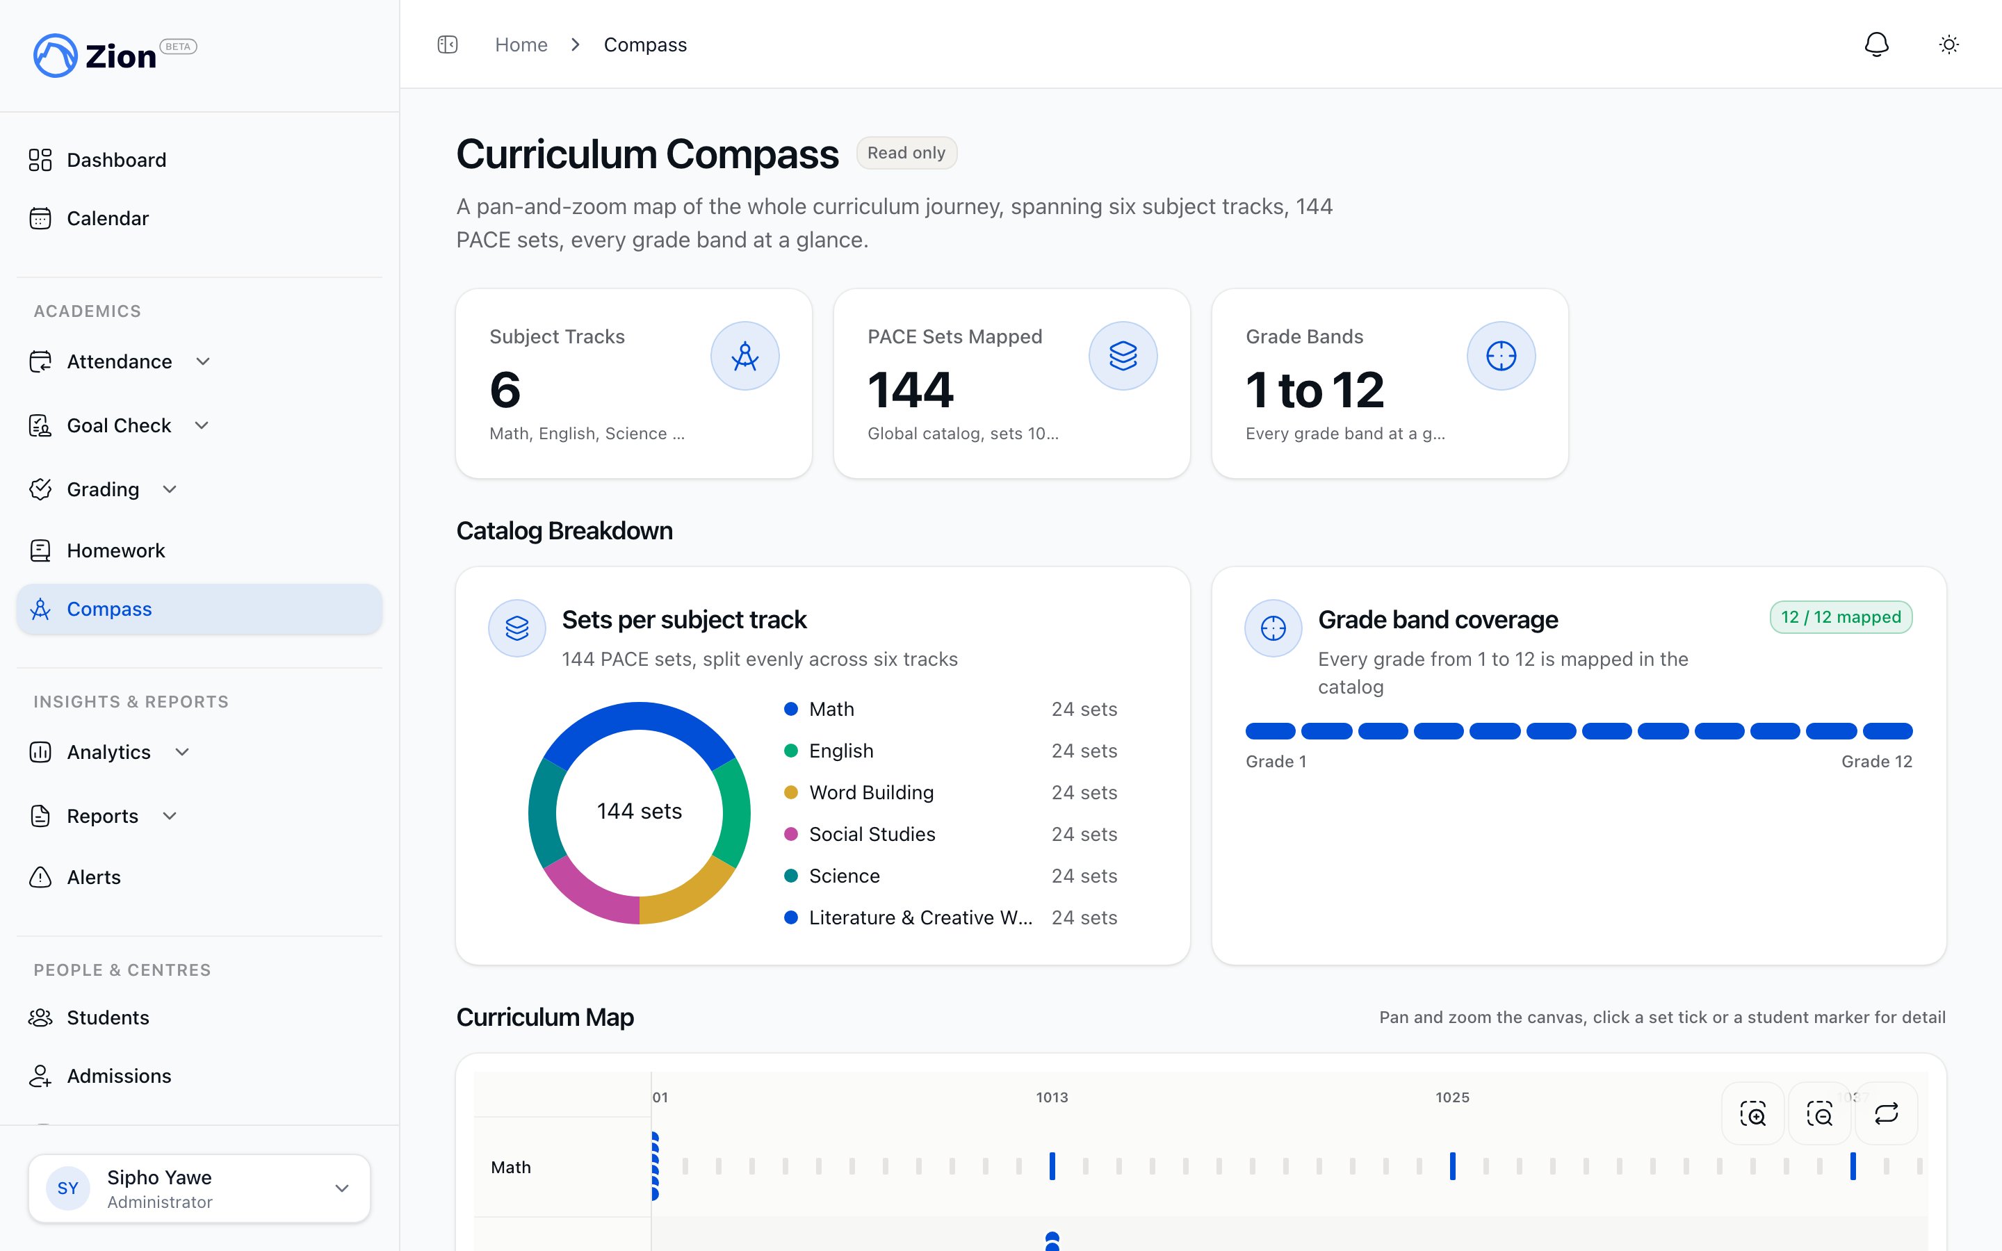Click the 12 / 12 mapped badge
Screen dimensions: 2002x1251
point(1841,617)
